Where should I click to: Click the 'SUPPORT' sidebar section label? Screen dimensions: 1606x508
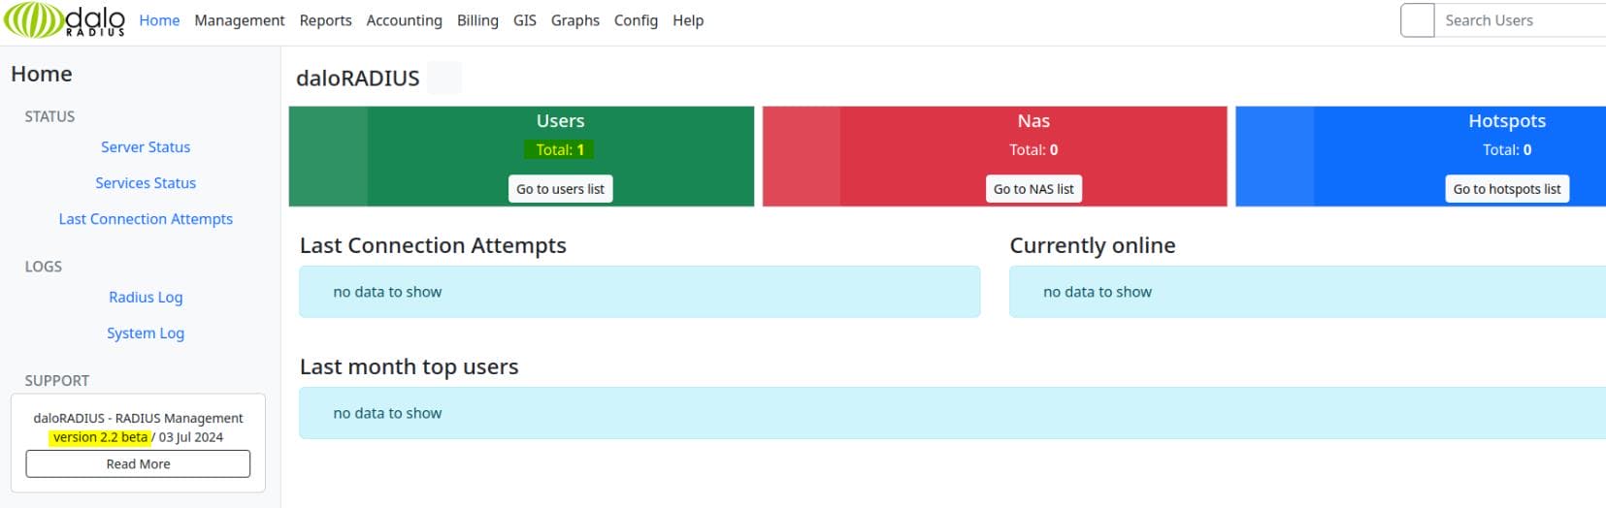[57, 381]
